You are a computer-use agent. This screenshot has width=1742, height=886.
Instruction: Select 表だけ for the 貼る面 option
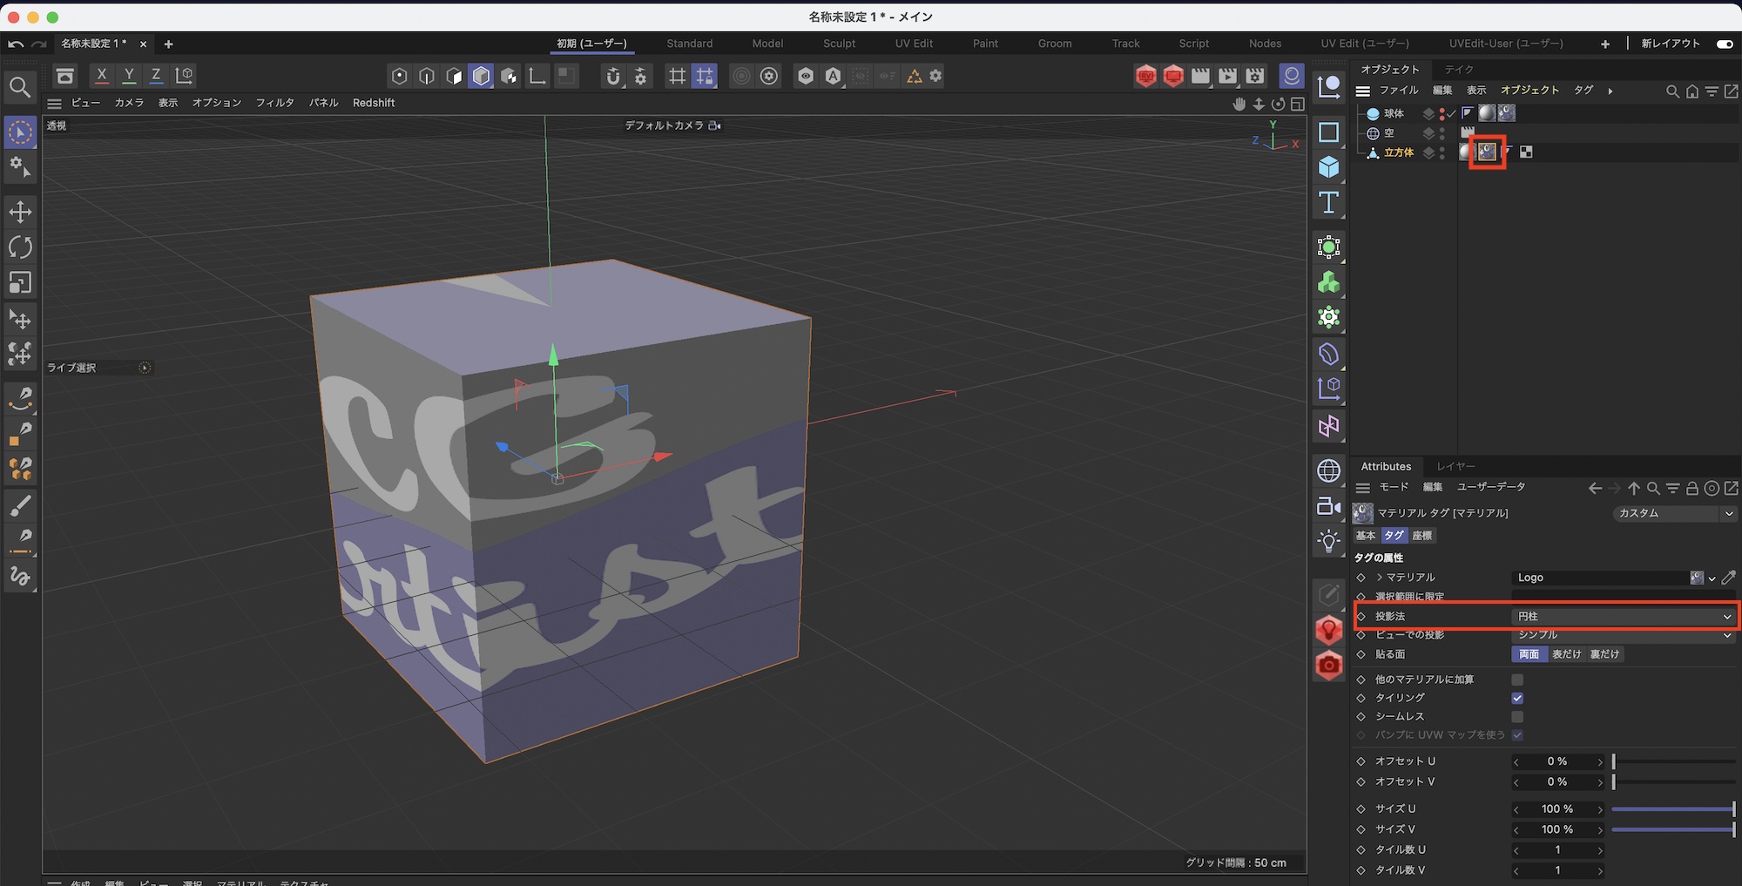[x=1566, y=654]
